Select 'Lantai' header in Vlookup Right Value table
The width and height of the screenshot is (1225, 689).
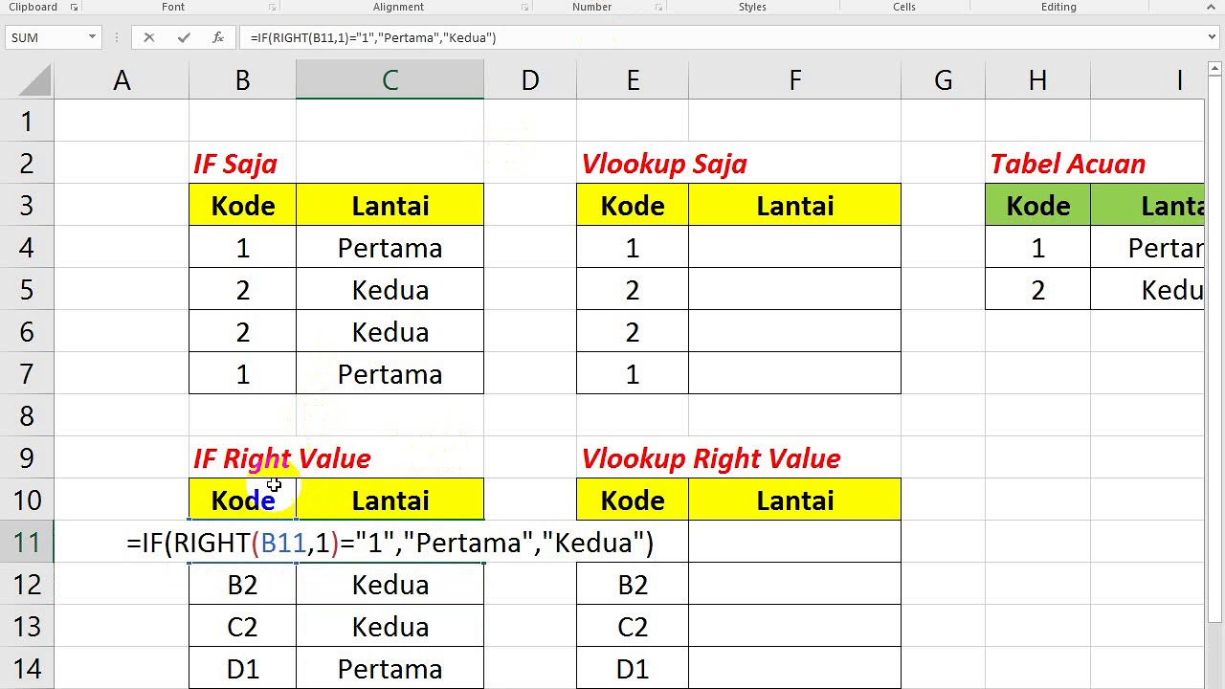794,500
